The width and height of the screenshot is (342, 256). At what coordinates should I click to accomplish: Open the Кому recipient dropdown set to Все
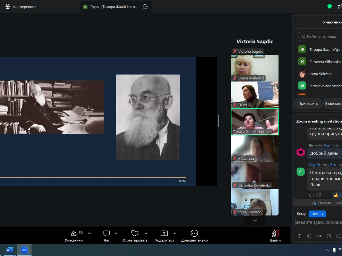pyautogui.click(x=317, y=214)
